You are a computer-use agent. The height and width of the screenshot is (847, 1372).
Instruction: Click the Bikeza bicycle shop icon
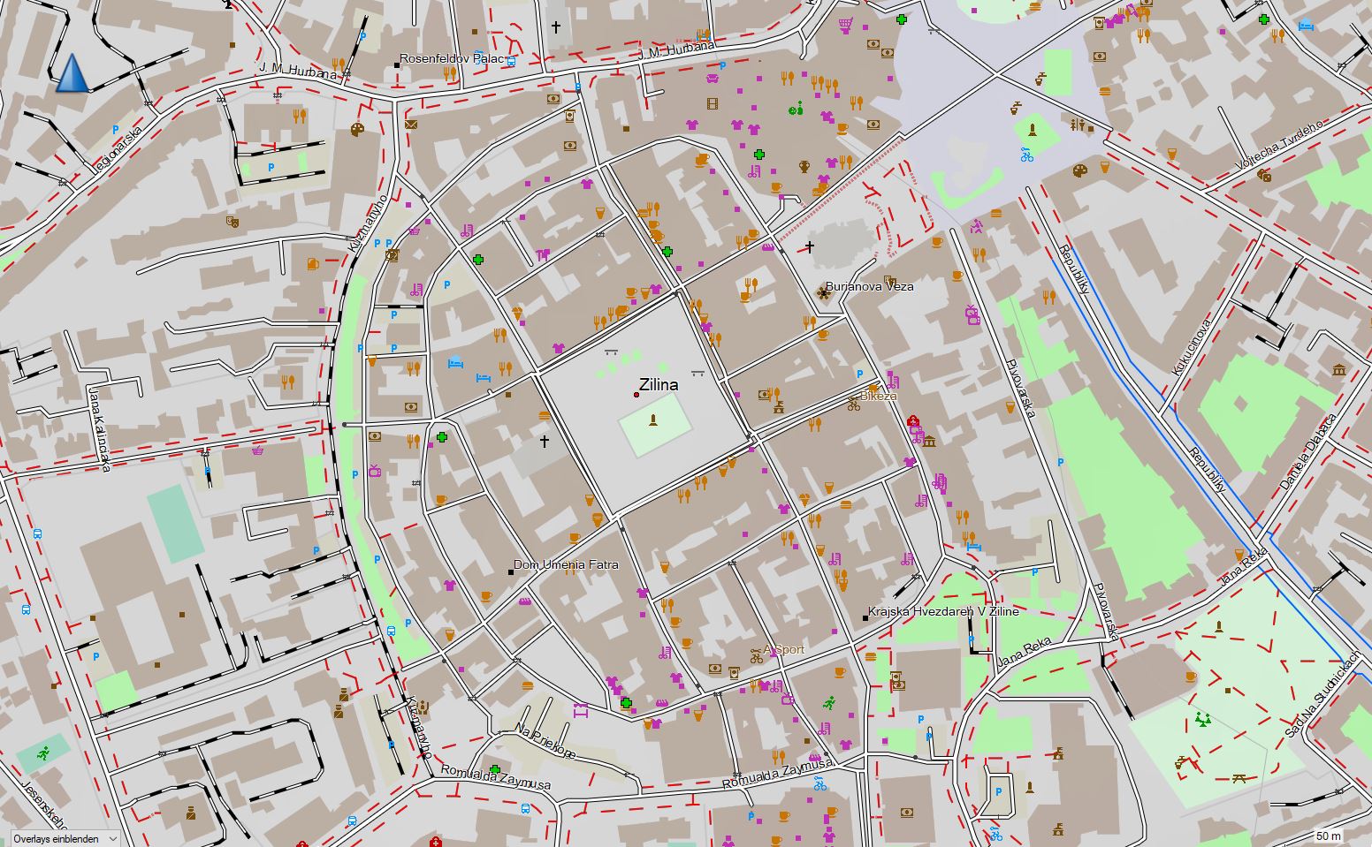tap(853, 404)
